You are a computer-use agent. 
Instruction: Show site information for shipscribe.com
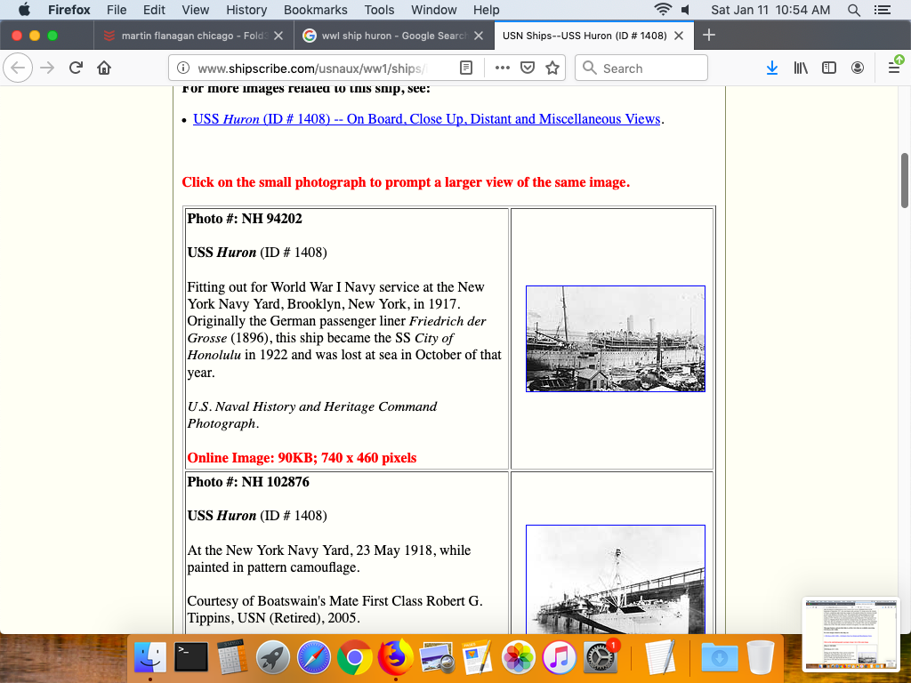pos(182,68)
